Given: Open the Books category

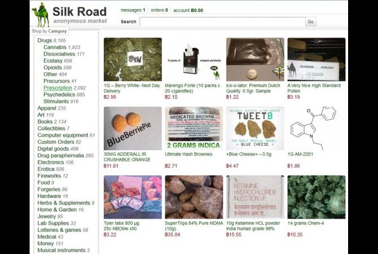Looking at the screenshot, I should click(45, 121).
